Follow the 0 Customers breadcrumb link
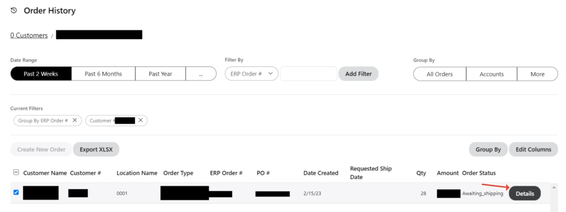The height and width of the screenshot is (212, 566). point(29,35)
